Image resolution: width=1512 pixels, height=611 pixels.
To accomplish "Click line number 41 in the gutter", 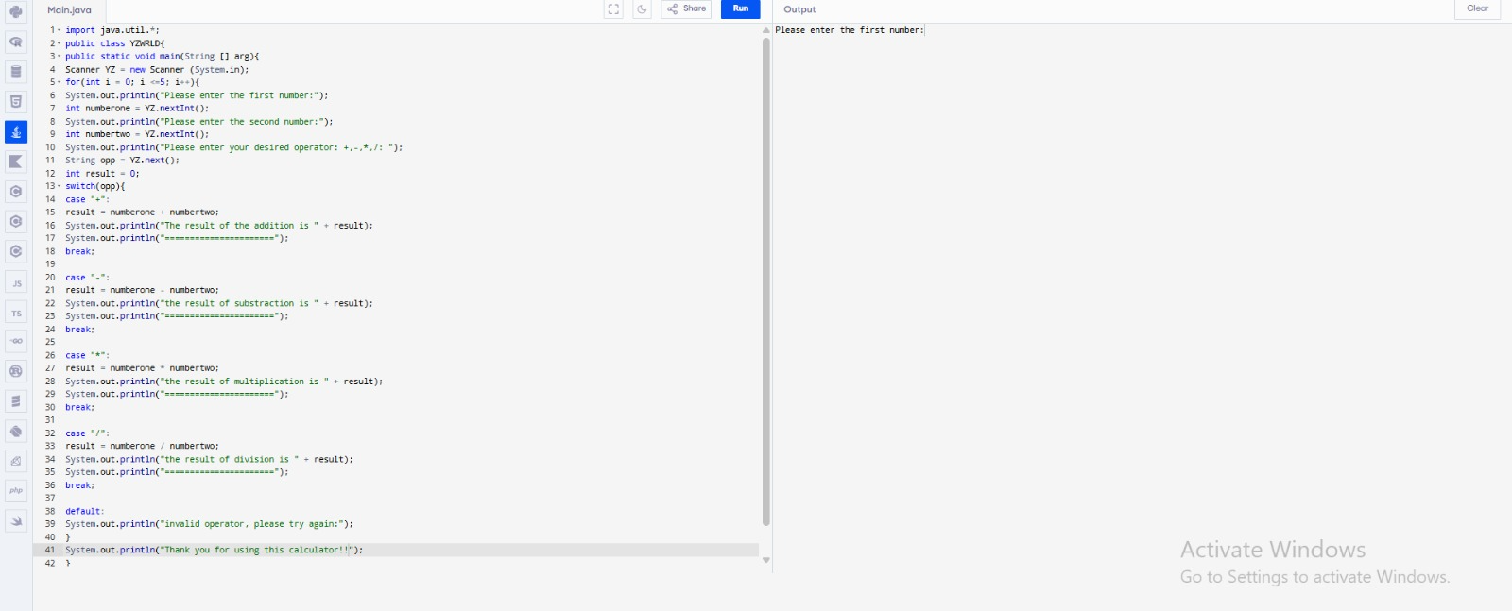I will [x=50, y=550].
